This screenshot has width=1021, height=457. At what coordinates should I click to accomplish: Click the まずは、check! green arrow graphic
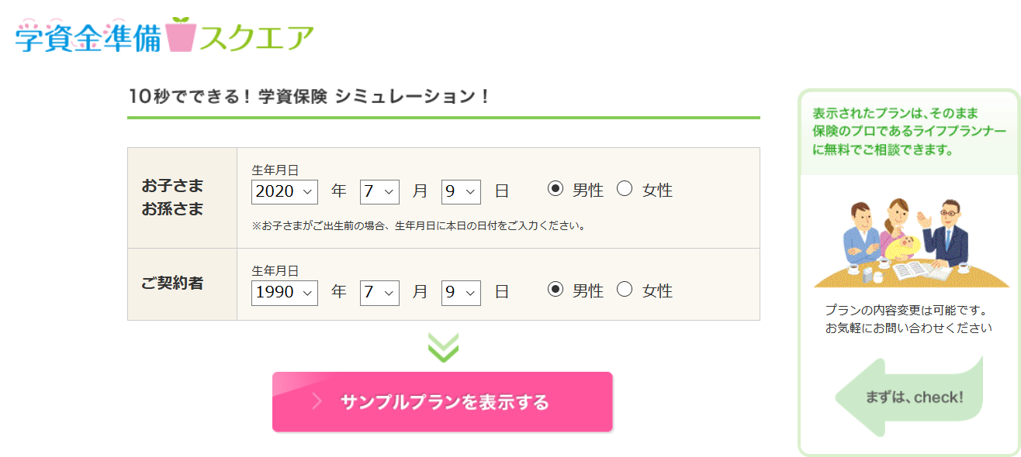point(909,397)
